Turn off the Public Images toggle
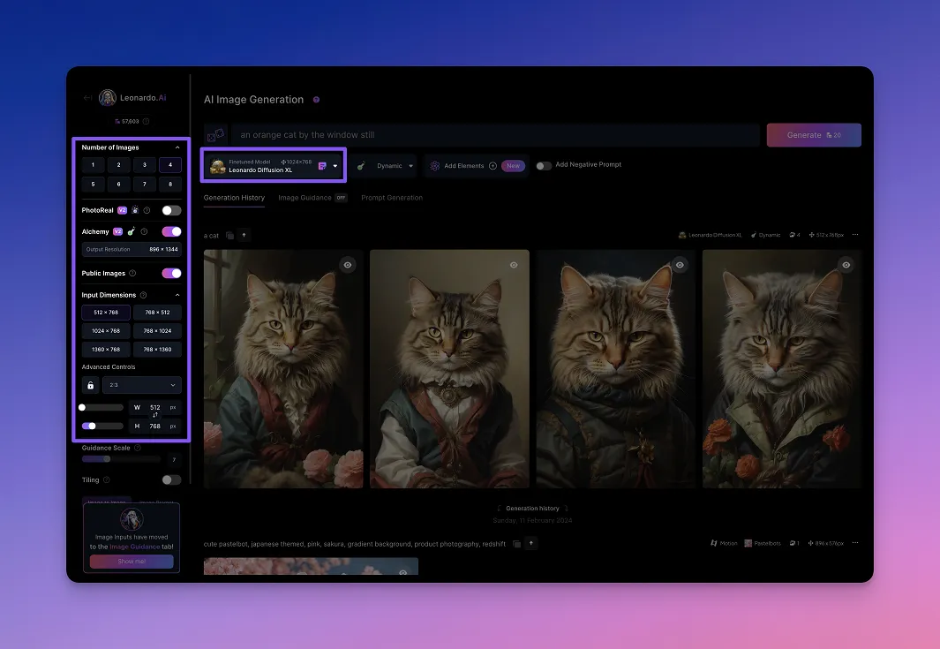 (x=171, y=274)
